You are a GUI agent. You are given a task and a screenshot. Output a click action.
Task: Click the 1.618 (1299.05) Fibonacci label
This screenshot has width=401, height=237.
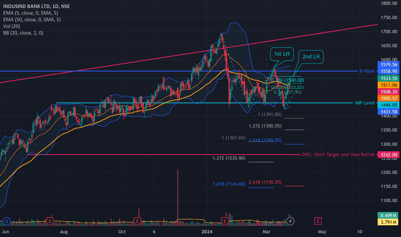tap(265, 140)
